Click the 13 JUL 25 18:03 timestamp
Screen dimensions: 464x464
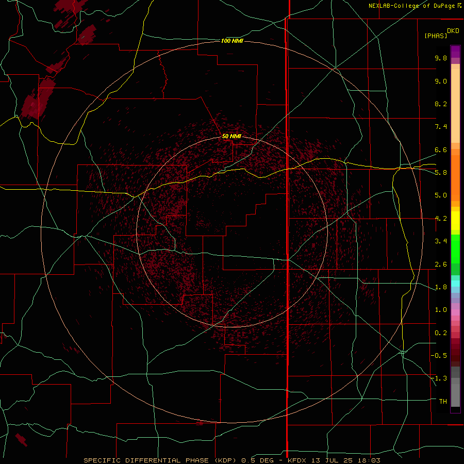coord(345,460)
